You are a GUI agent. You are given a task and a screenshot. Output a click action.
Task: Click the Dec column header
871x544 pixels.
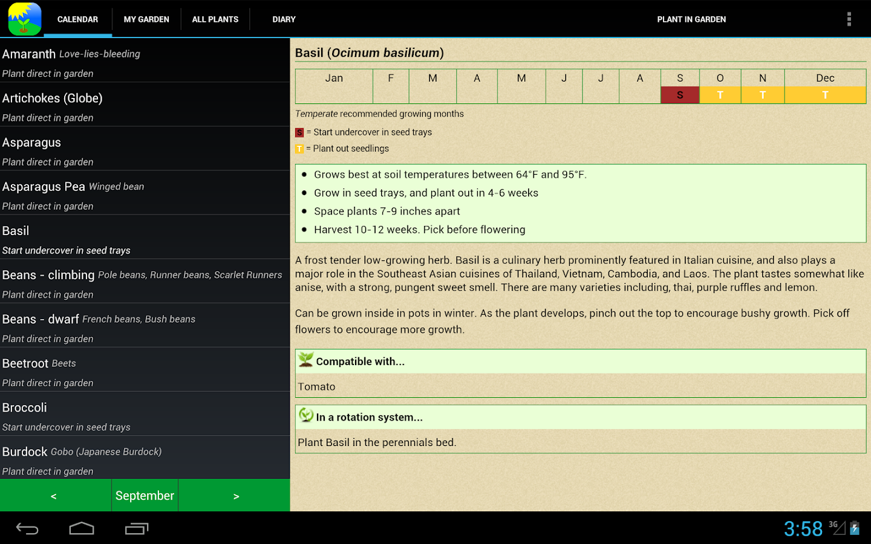coord(825,78)
